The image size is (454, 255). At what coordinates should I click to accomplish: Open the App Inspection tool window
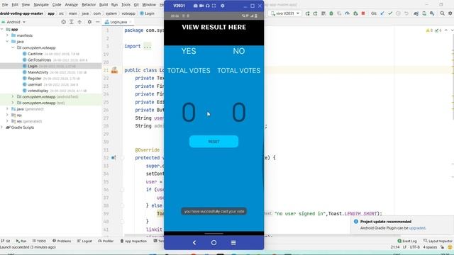tap(133, 241)
